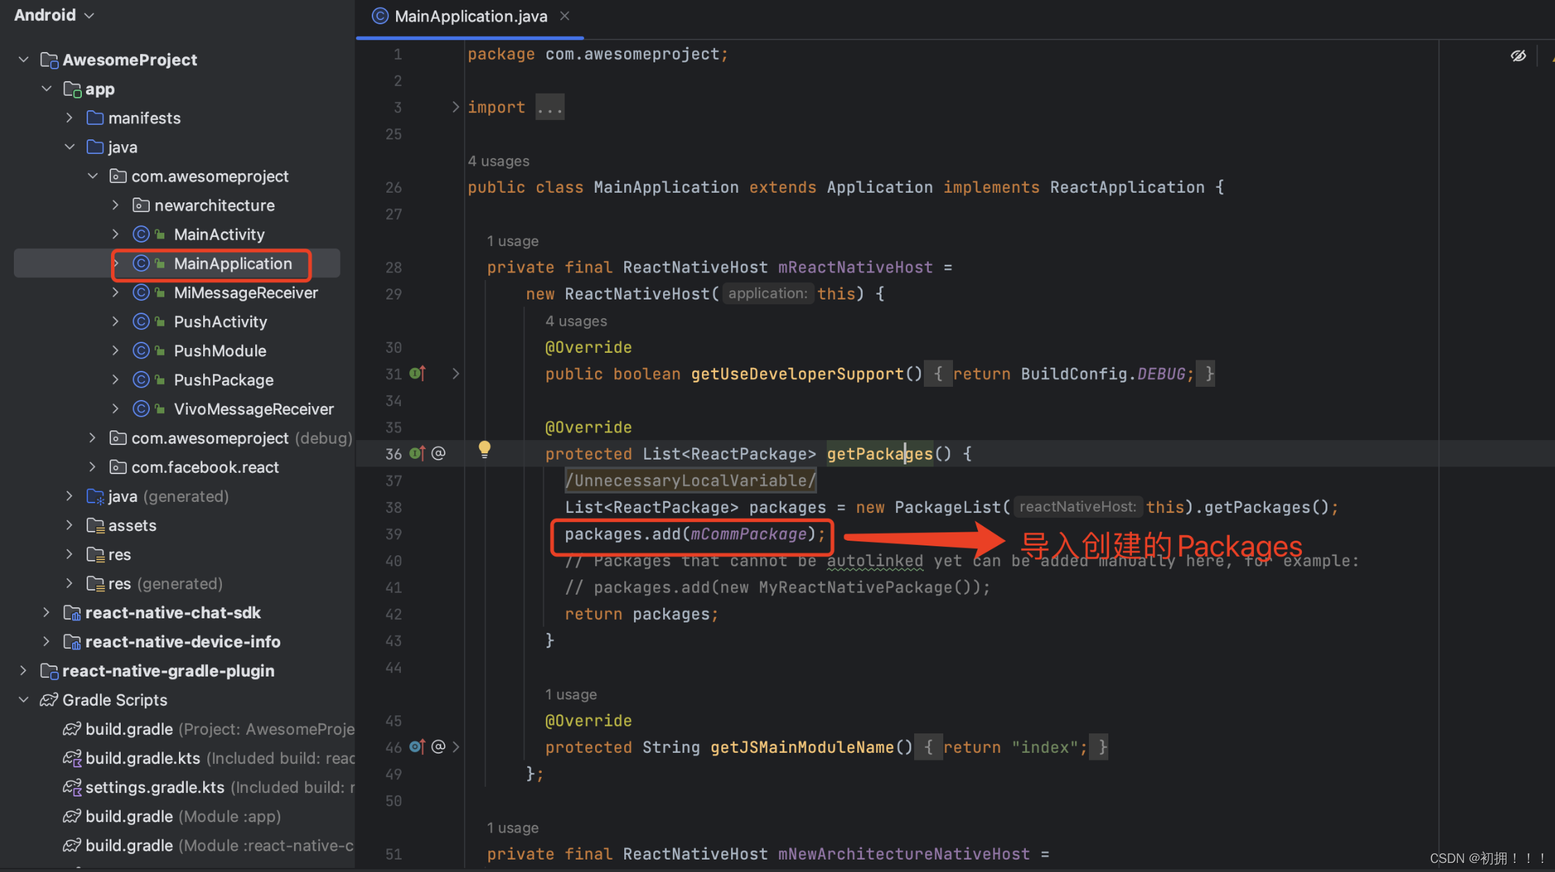Click the package icon next to com.awesomeproject
The height and width of the screenshot is (872, 1555).
[118, 176]
